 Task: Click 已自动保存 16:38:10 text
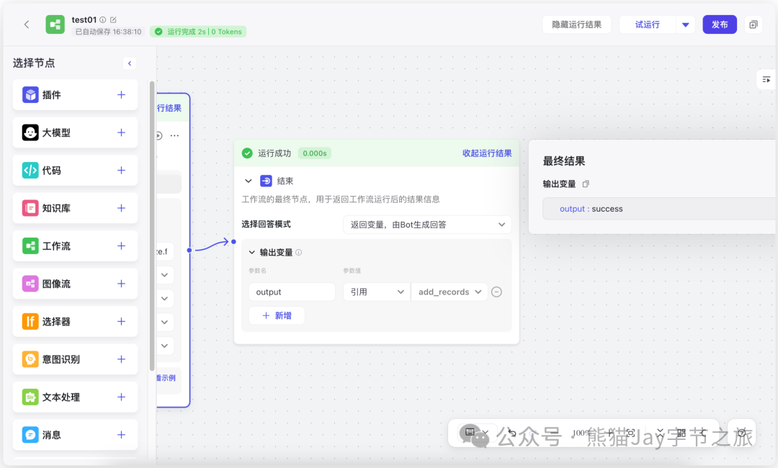pyautogui.click(x=108, y=32)
